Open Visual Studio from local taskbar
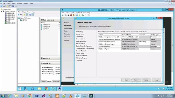The image size is (175, 98). [44, 96]
